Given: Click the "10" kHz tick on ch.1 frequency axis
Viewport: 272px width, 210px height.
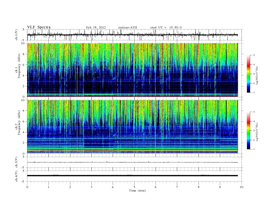Looking at the screenshot, I should pyautogui.click(x=24, y=43).
